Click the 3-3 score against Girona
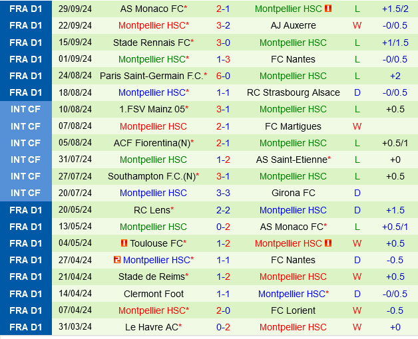 [x=223, y=193]
